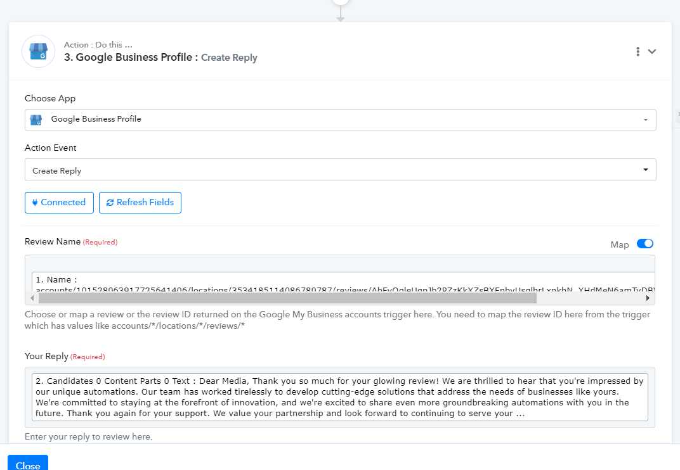680x470 pixels.
Task: Collapse the action step with chevron
Action: pyautogui.click(x=652, y=51)
